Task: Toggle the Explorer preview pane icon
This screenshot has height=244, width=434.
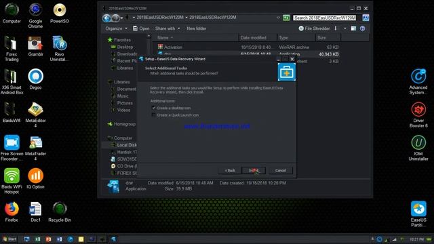Action: point(353,28)
